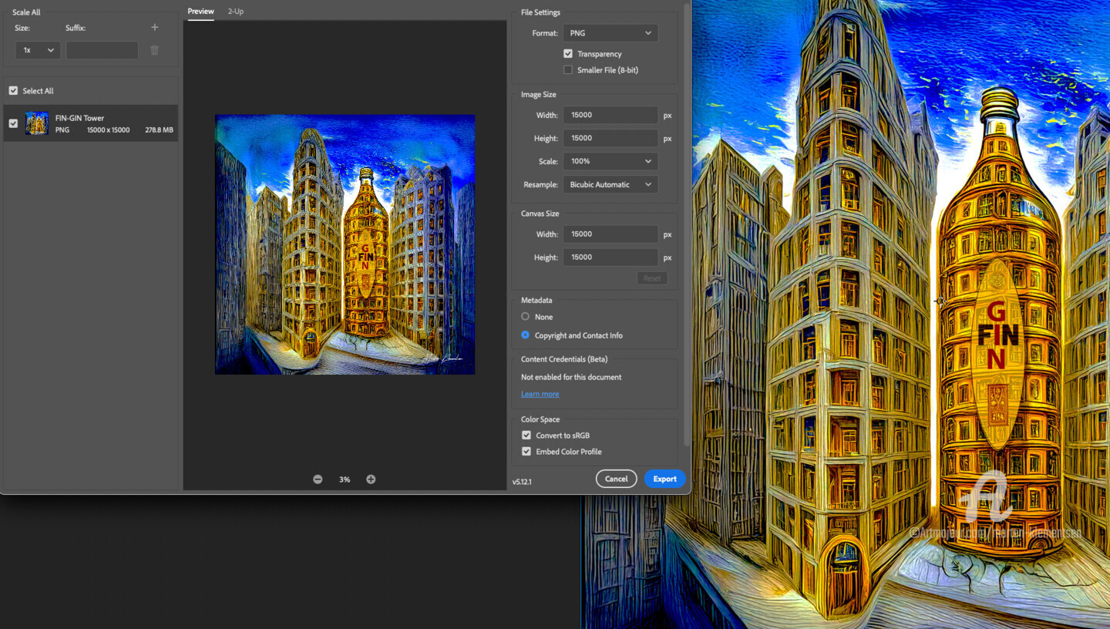Click the Suffix input field
1110x629 pixels.
[x=103, y=50]
